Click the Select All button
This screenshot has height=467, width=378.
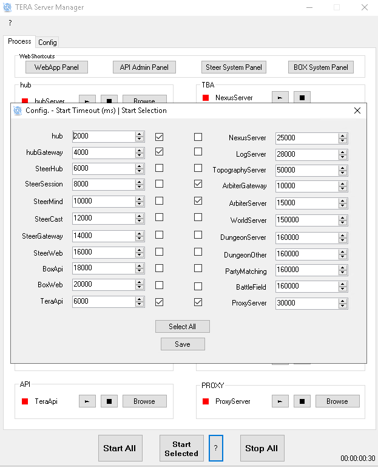click(x=183, y=327)
